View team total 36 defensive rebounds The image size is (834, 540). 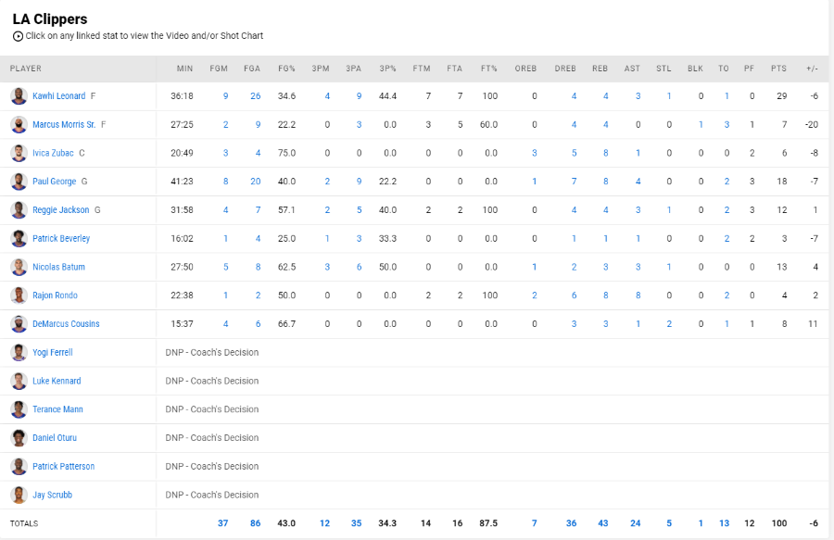click(x=571, y=523)
